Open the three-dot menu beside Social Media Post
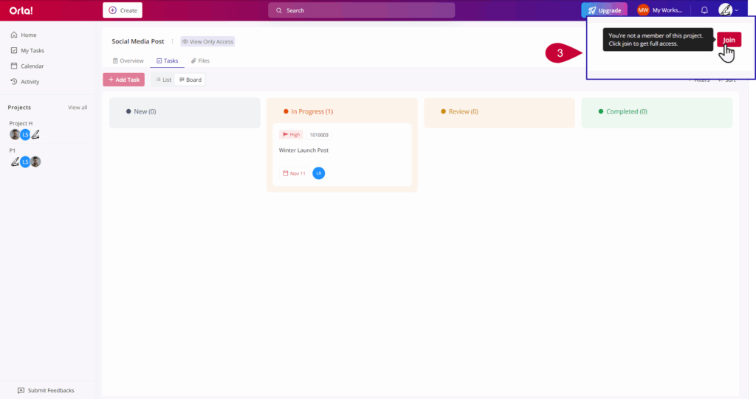Viewport: 756px width, 399px height. pyautogui.click(x=173, y=41)
